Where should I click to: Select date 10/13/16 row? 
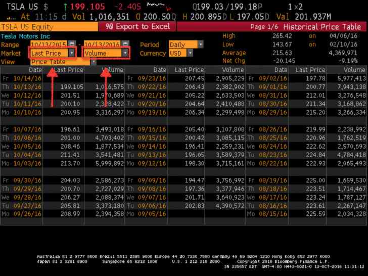(x=27, y=87)
